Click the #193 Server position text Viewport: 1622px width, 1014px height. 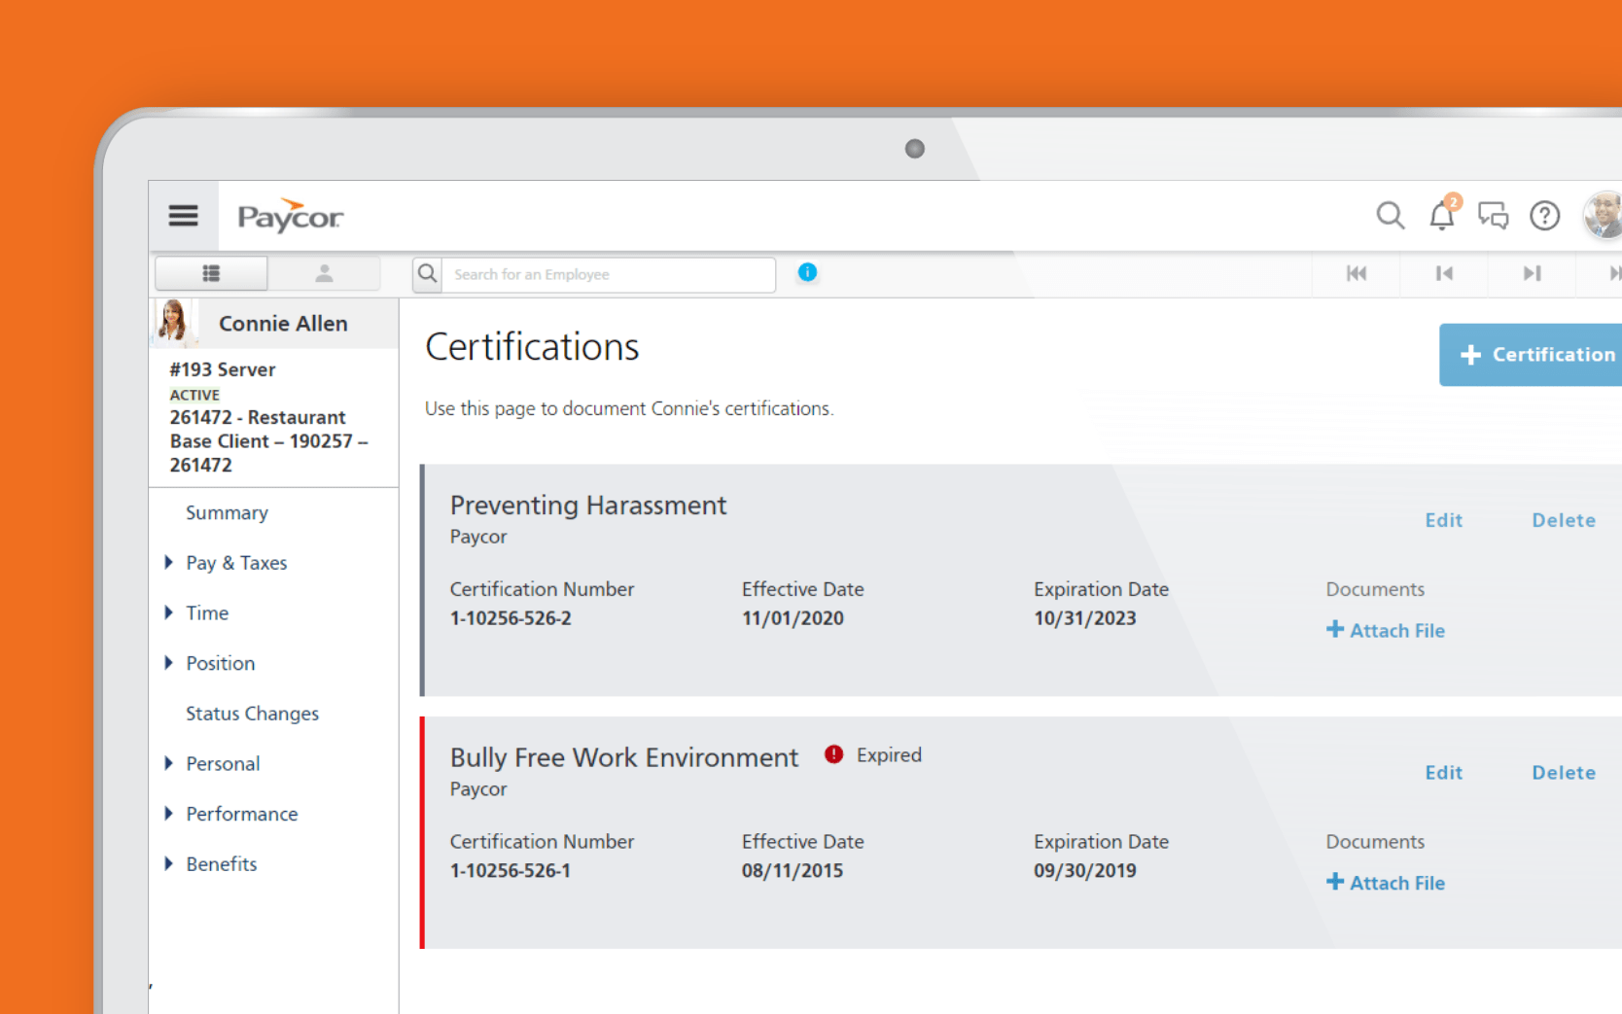[223, 369]
